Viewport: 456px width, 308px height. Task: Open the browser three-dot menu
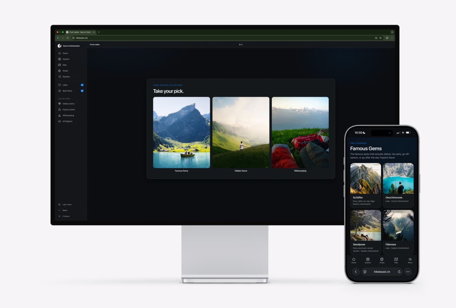click(392, 38)
